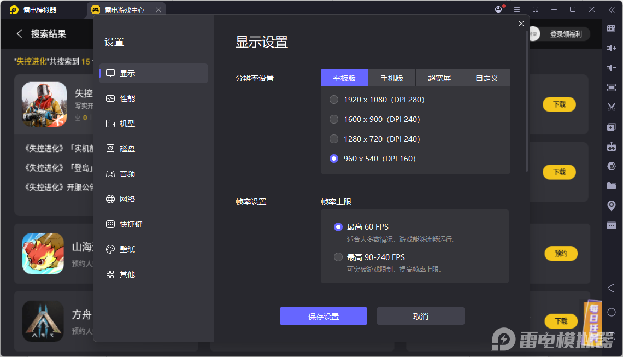Switch to the 自定义 resolution tab

point(486,78)
